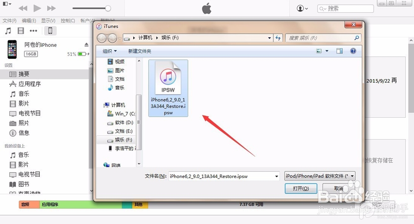Expand the filename history dropdown arrow

pos(277,176)
